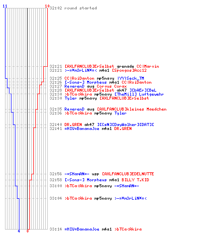Click [AXLFANCLUB]kleines Maedchen name
This screenshot has width=224, height=249.
(x=131, y=109)
